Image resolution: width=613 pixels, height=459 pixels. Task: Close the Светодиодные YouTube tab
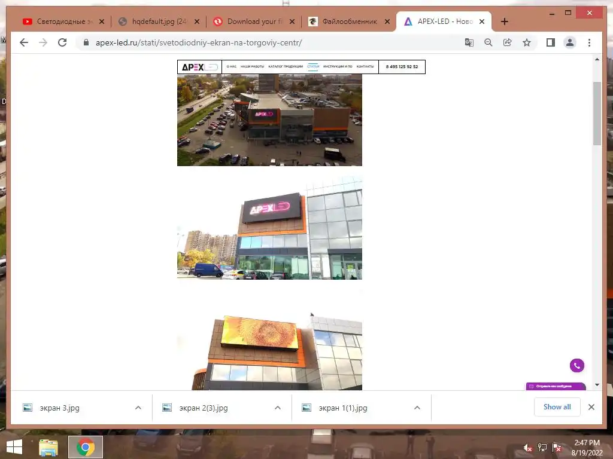[x=102, y=22]
